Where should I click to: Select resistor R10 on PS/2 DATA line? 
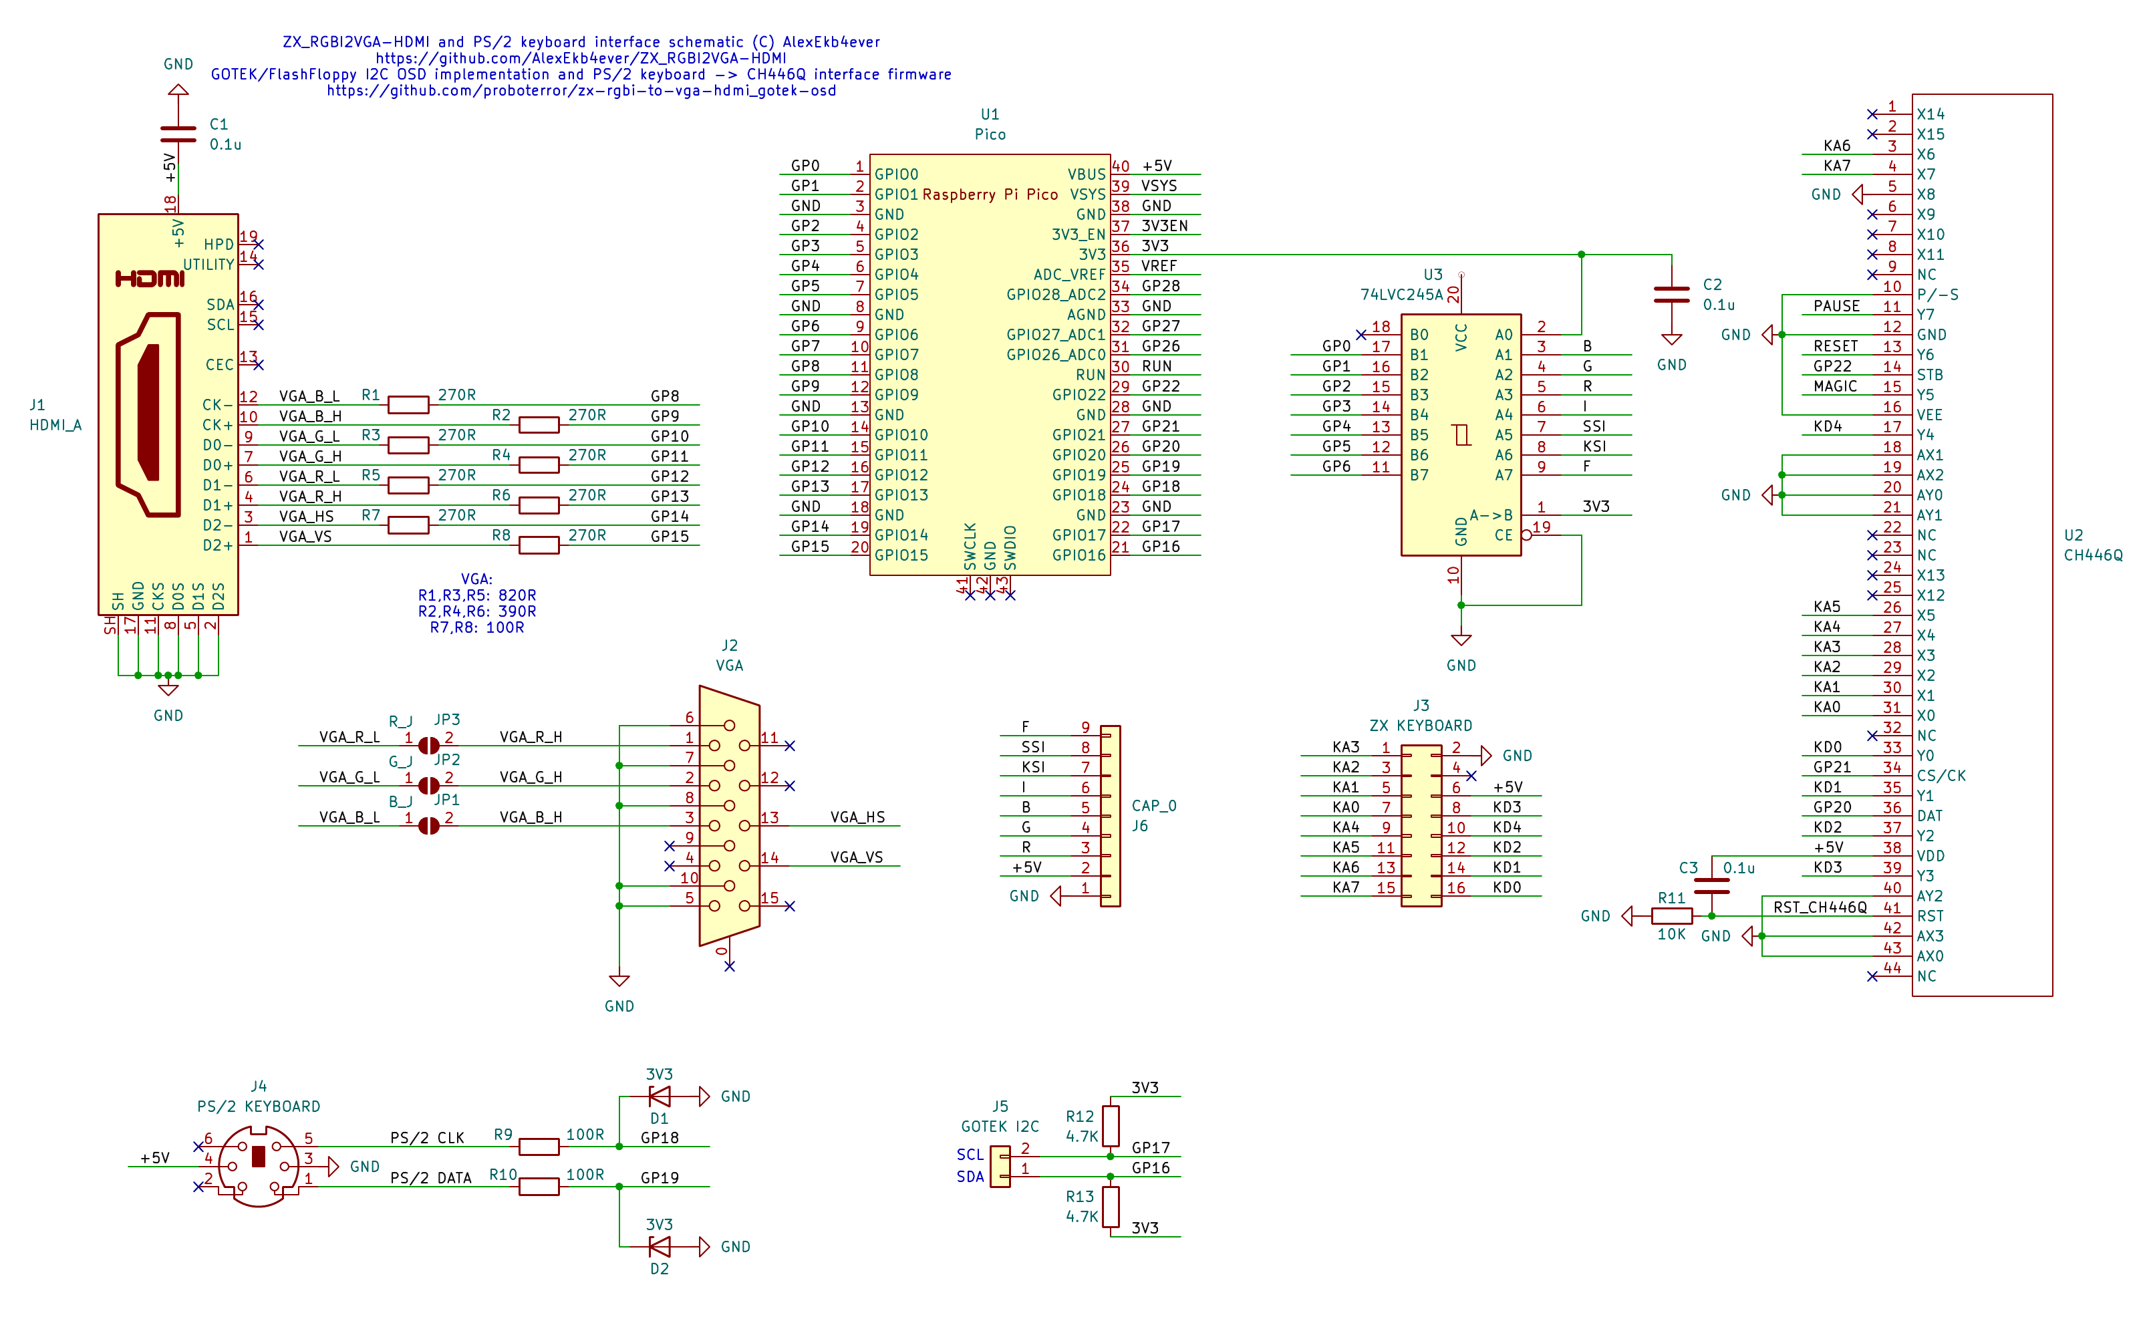pyautogui.click(x=539, y=1186)
